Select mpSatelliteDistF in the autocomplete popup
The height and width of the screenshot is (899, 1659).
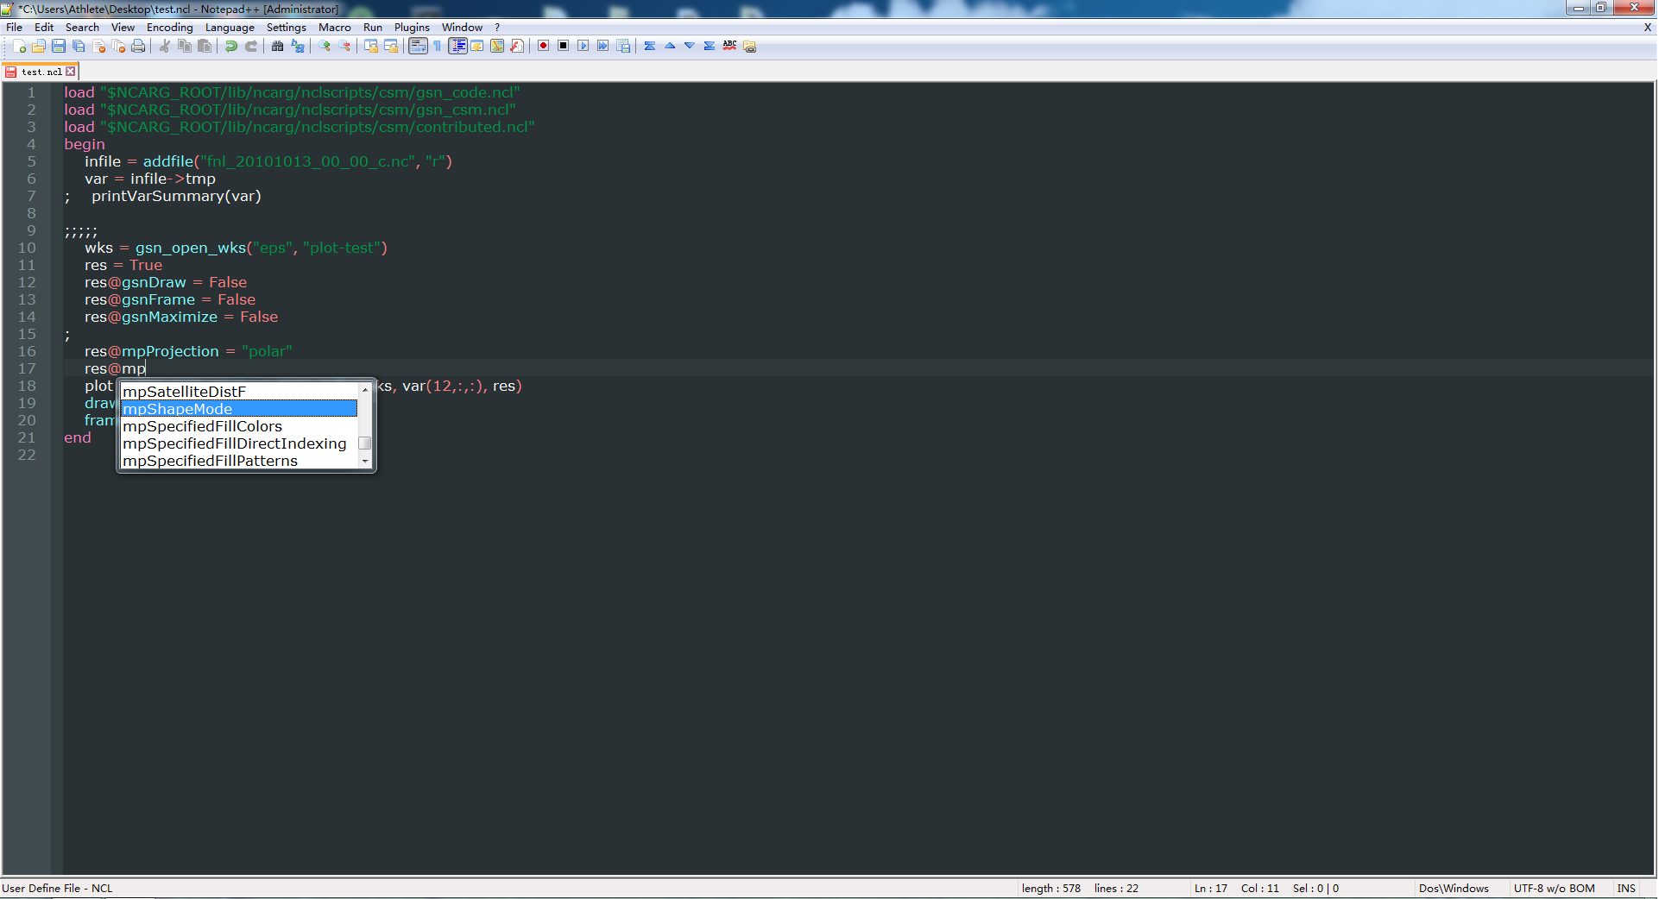point(185,392)
